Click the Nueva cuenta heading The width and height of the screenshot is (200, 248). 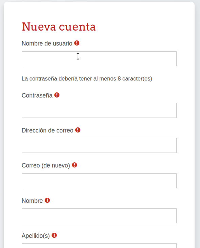point(59,26)
